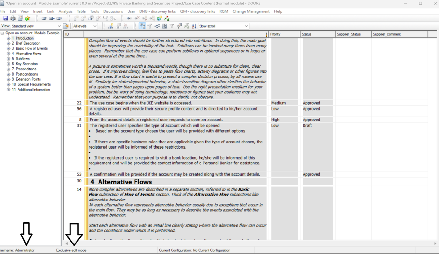Collapse the root Open an account module node
439x254 pixels.
pyautogui.click(x=2, y=33)
